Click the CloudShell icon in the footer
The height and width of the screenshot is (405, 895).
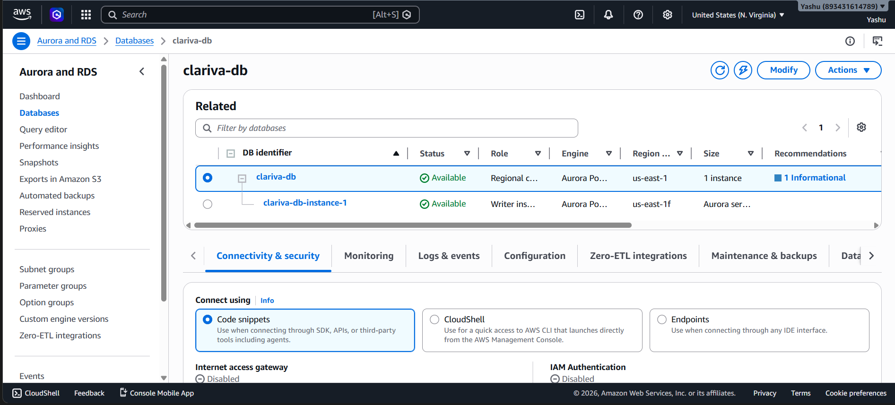tap(17, 393)
